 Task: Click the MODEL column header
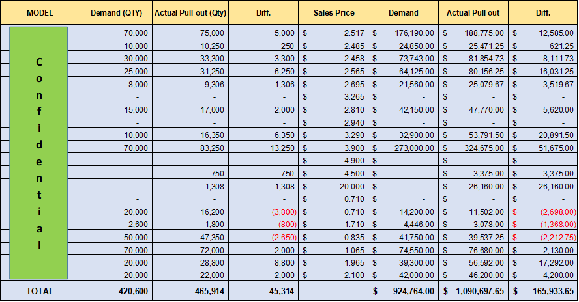(x=40, y=12)
